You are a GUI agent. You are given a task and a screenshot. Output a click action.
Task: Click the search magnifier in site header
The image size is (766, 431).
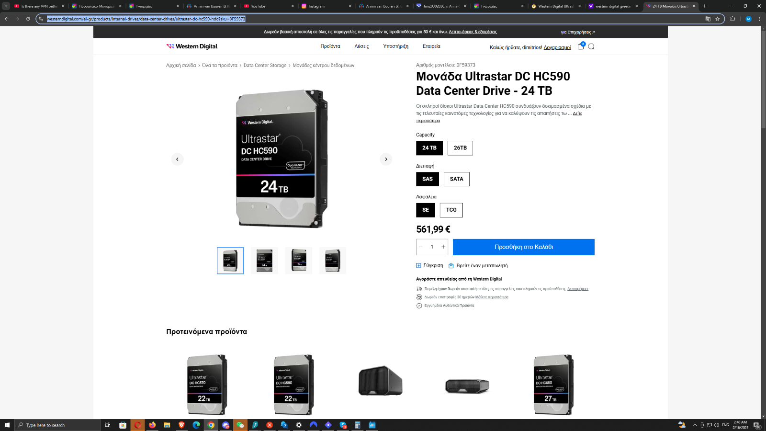591,46
